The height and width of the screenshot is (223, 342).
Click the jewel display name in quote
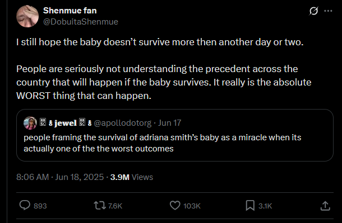(66, 123)
